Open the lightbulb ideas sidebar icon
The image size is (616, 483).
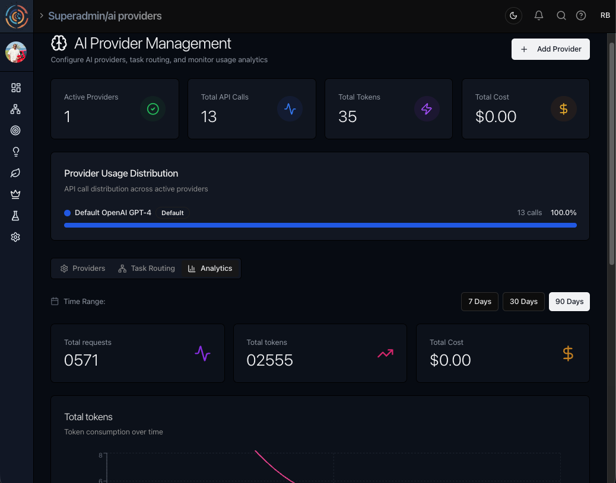tap(16, 152)
